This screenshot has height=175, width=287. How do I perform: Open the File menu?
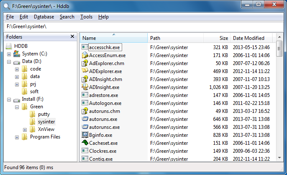[10, 17]
